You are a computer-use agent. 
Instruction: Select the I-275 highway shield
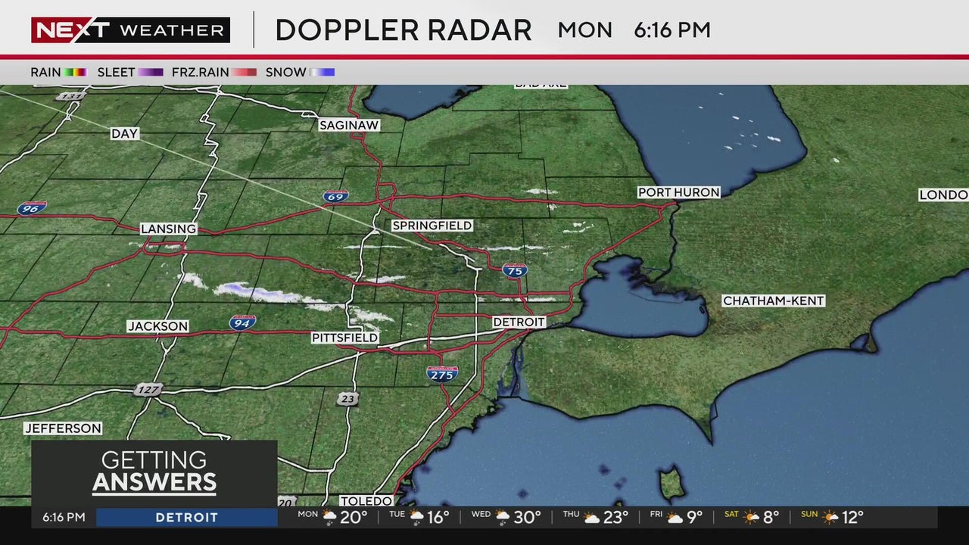pos(441,373)
